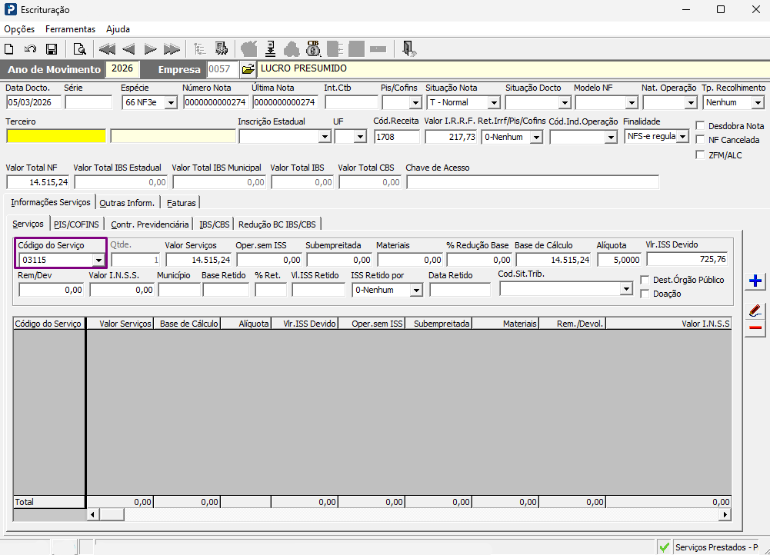The height and width of the screenshot is (555, 770).
Task: Switch to the Faturas tab
Action: tap(182, 203)
